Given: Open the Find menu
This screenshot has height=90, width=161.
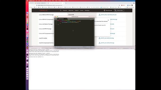Looking at the screenshot, I should click(x=47, y=1).
